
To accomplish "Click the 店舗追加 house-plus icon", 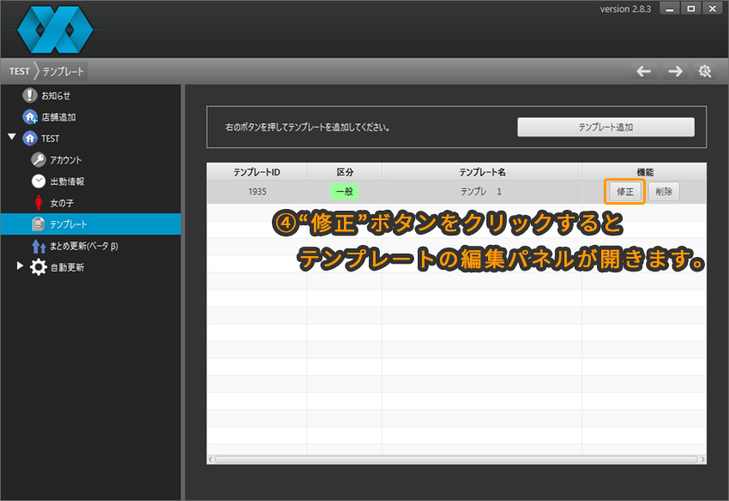I will tap(30, 117).
